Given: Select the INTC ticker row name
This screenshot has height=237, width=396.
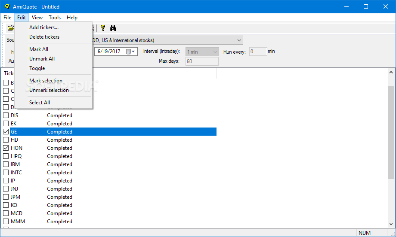Looking at the screenshot, I should tap(16, 173).
